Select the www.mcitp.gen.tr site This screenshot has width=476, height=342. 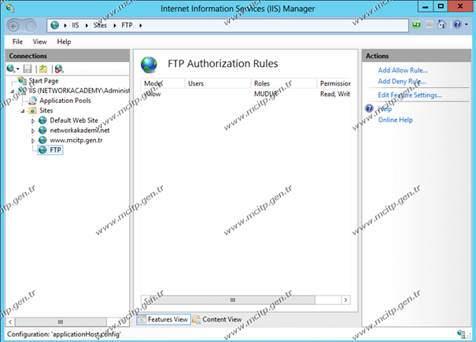point(76,140)
